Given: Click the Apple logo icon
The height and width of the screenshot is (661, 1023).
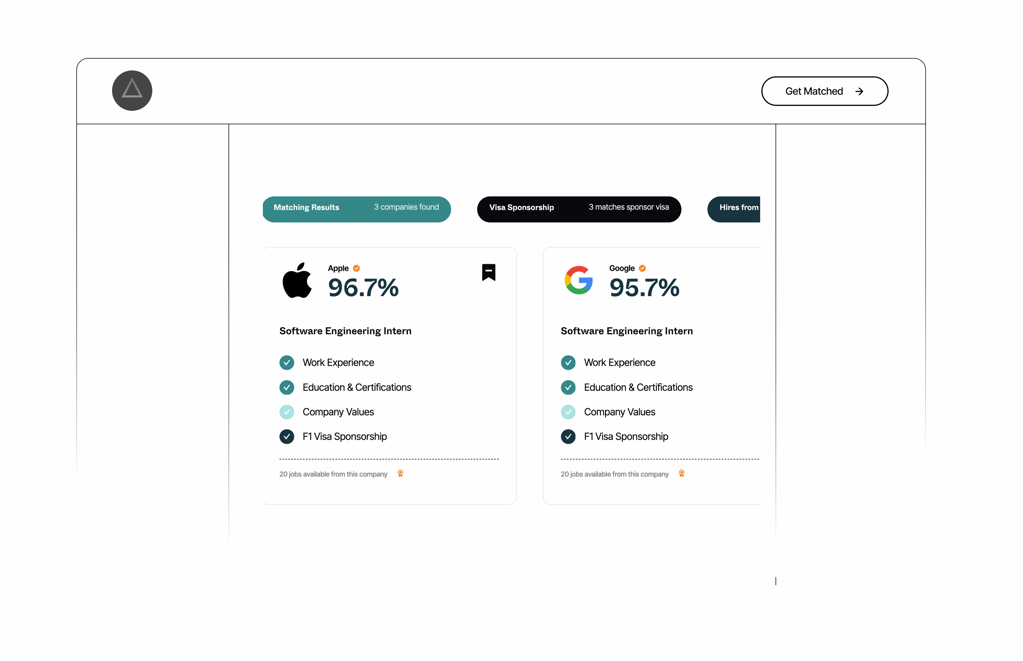Looking at the screenshot, I should (x=297, y=280).
